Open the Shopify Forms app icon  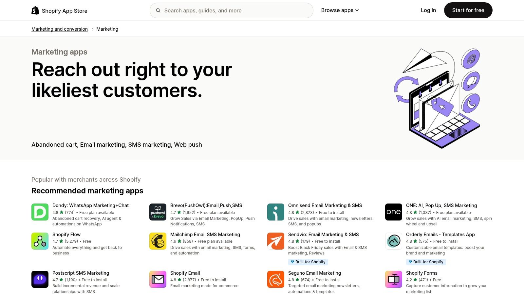point(394,279)
